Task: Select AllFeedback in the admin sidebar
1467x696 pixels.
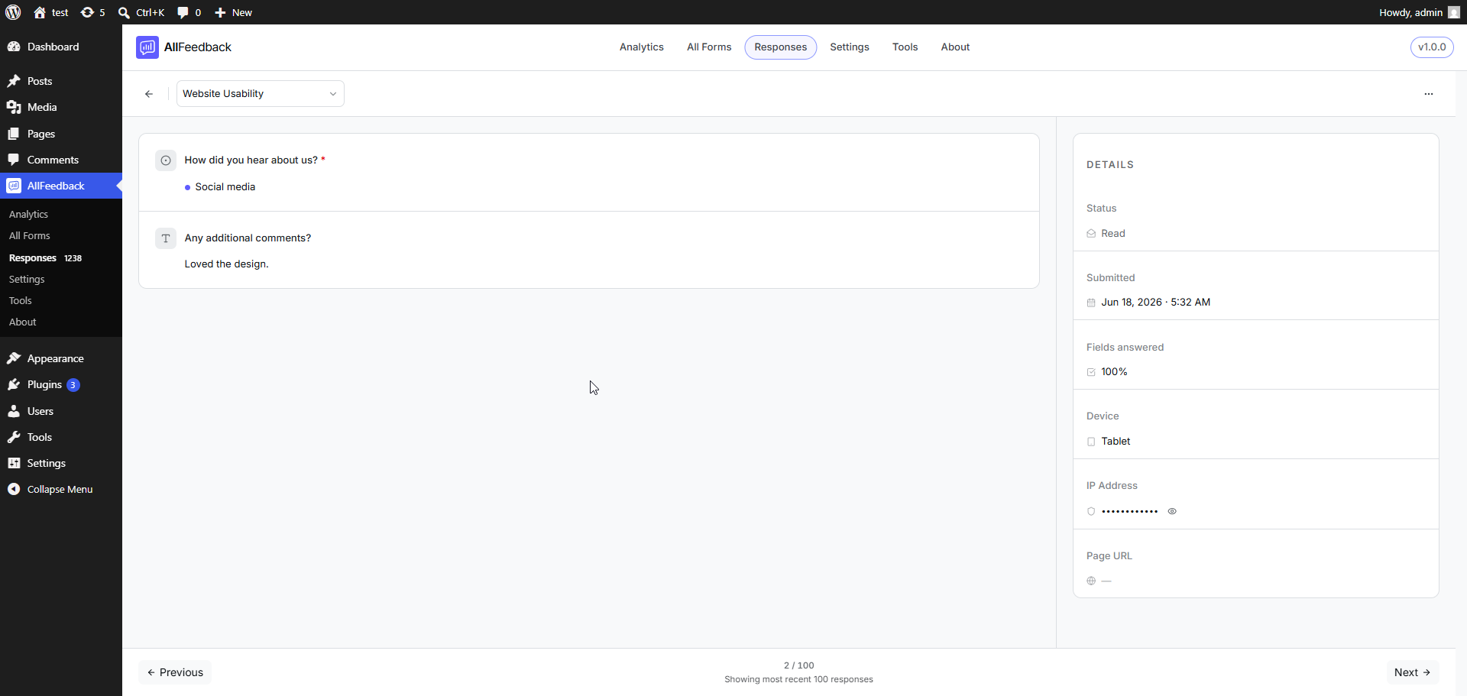Action: click(61, 186)
